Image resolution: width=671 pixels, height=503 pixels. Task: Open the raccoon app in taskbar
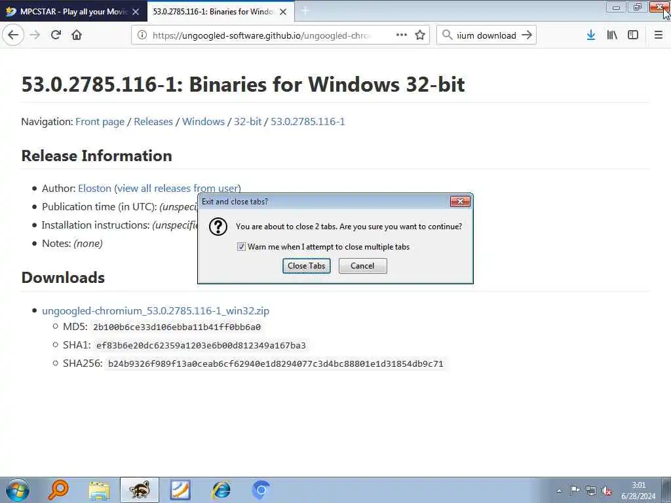click(x=140, y=490)
